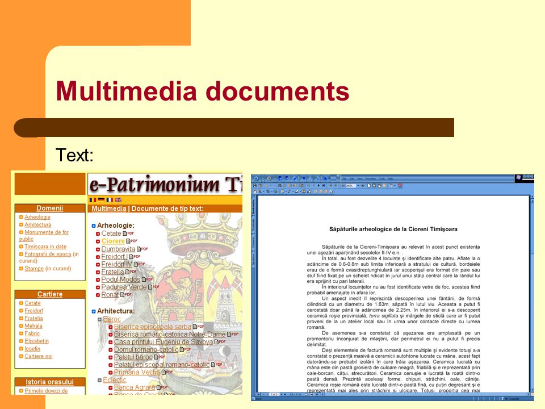This screenshot has width=545, height=409.
Task: Click the Adobe icon in PDF toolbar
Action: pos(400,185)
